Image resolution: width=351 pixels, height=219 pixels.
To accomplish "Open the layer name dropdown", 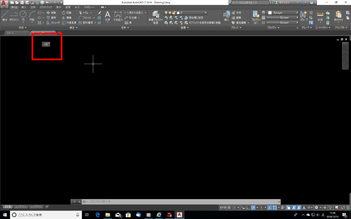I will [x=185, y=13].
